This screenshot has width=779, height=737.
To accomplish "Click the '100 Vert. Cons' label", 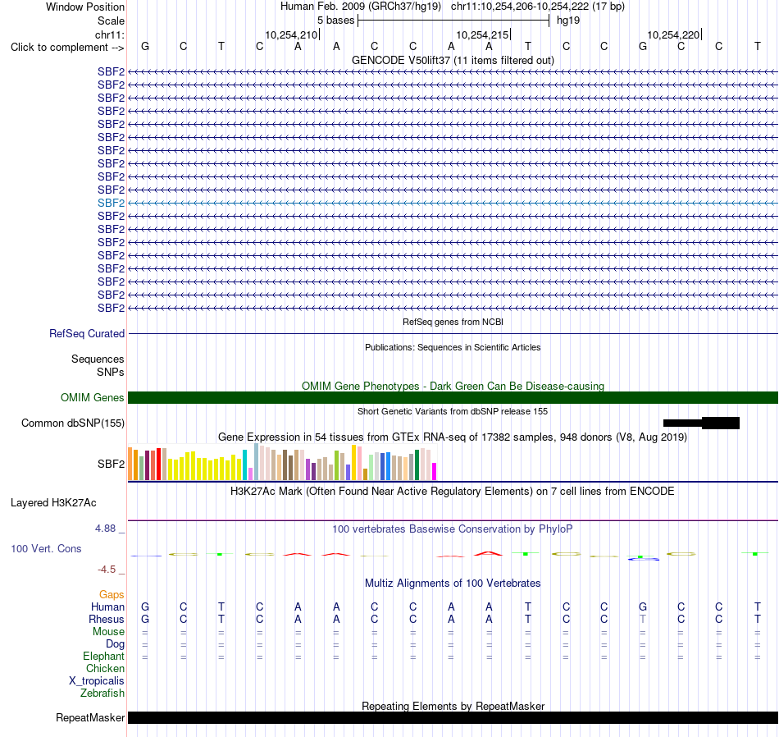I will (46, 548).
